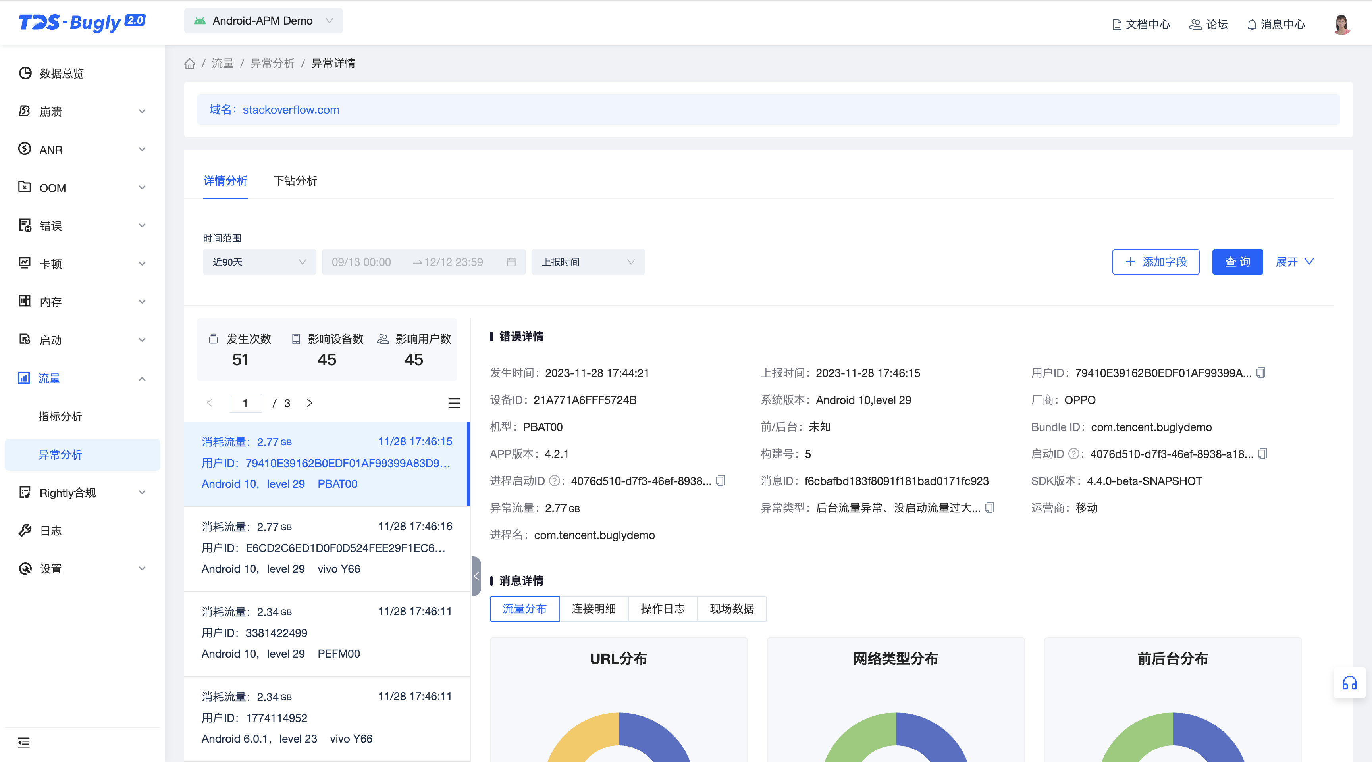Click the 添加字段 button
The image size is (1372, 762).
(x=1156, y=262)
